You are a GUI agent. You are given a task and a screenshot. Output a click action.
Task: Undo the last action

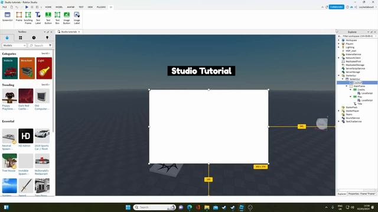point(17,7)
